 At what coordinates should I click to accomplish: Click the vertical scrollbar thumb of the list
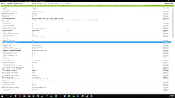click(173, 23)
